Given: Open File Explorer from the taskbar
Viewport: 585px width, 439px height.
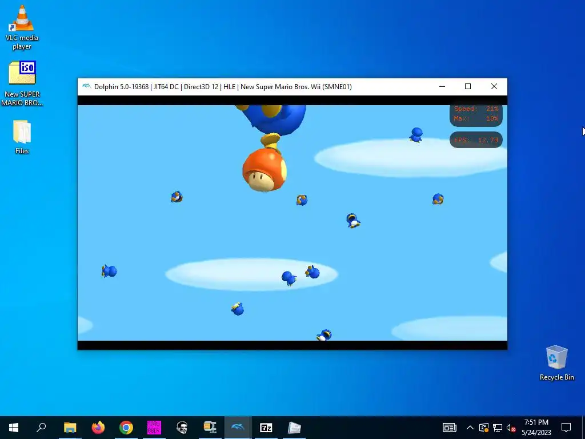Looking at the screenshot, I should (x=70, y=428).
